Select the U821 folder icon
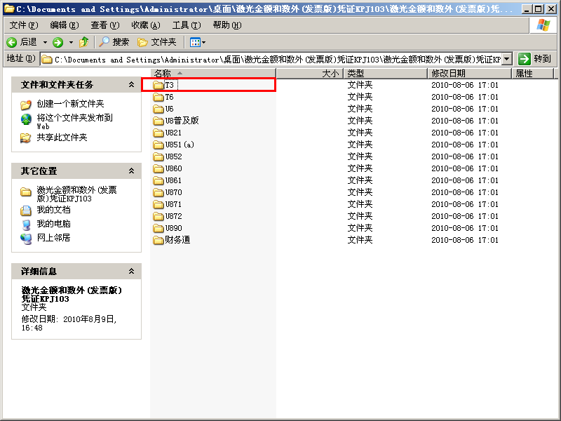Viewport: 561px width, 421px height. click(158, 133)
